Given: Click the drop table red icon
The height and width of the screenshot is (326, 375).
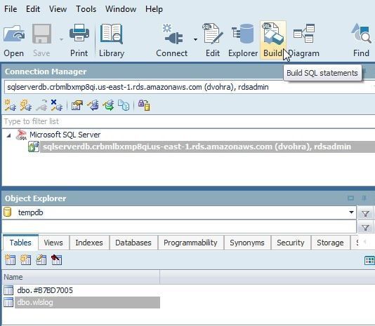Looking at the screenshot, I should click(x=56, y=260).
